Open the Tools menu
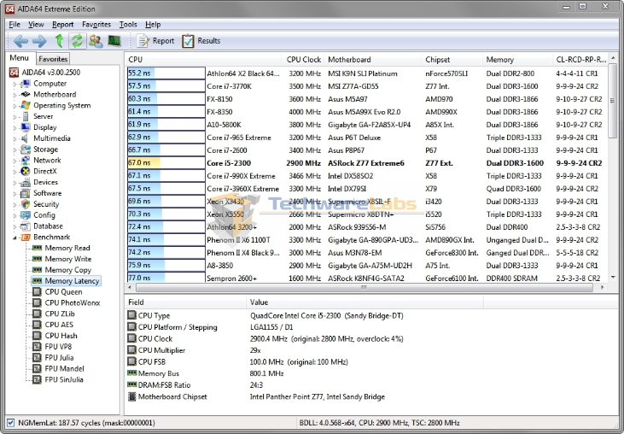The image size is (624, 434). tap(128, 25)
